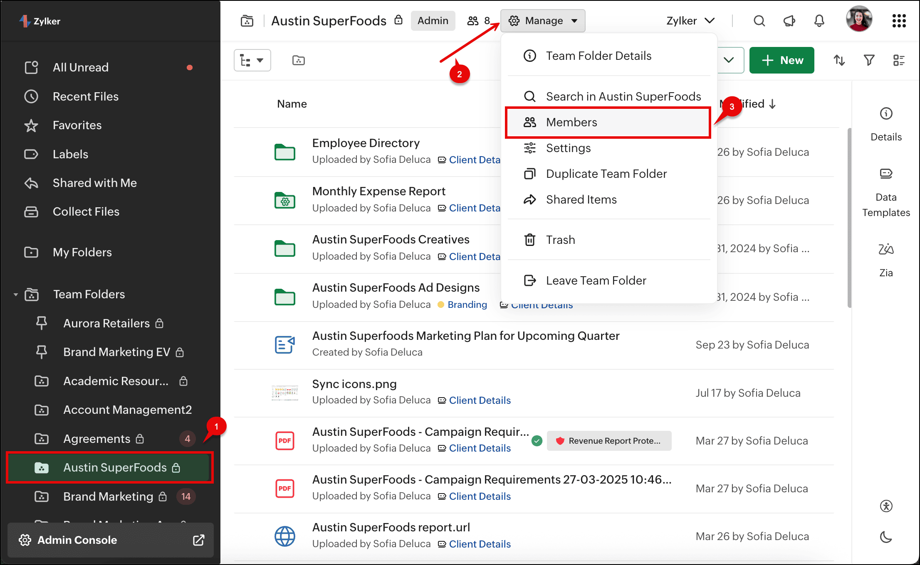Click the sort arrows icon

839,60
